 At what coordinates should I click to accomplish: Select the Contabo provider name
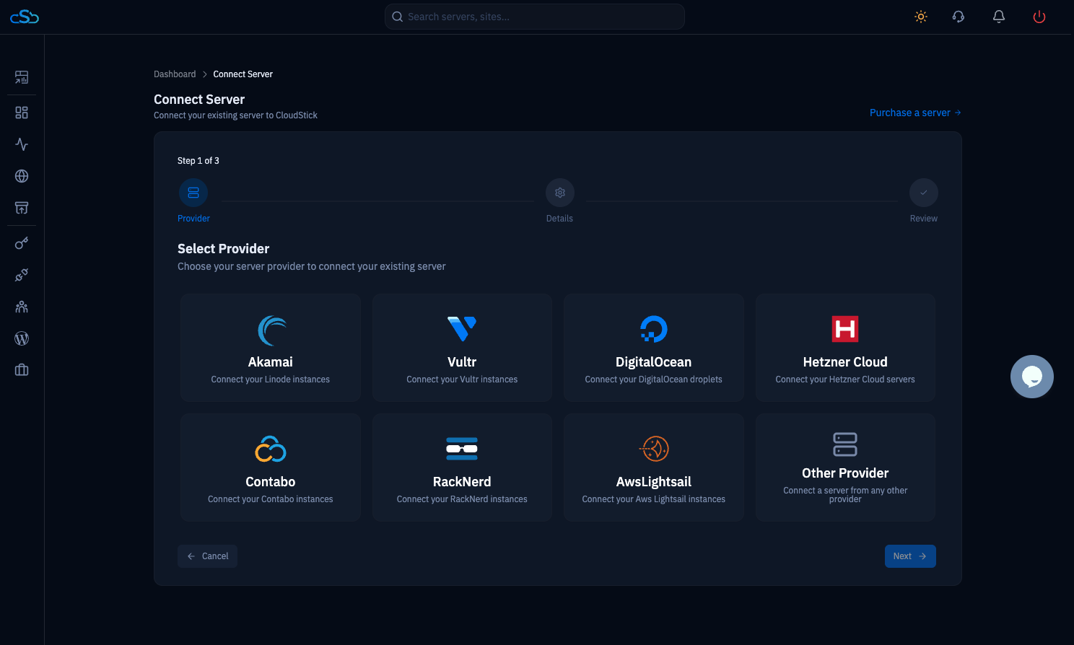point(271,482)
